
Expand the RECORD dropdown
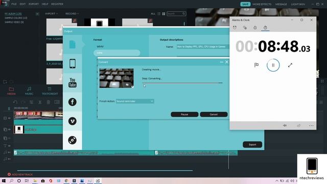[72, 14]
